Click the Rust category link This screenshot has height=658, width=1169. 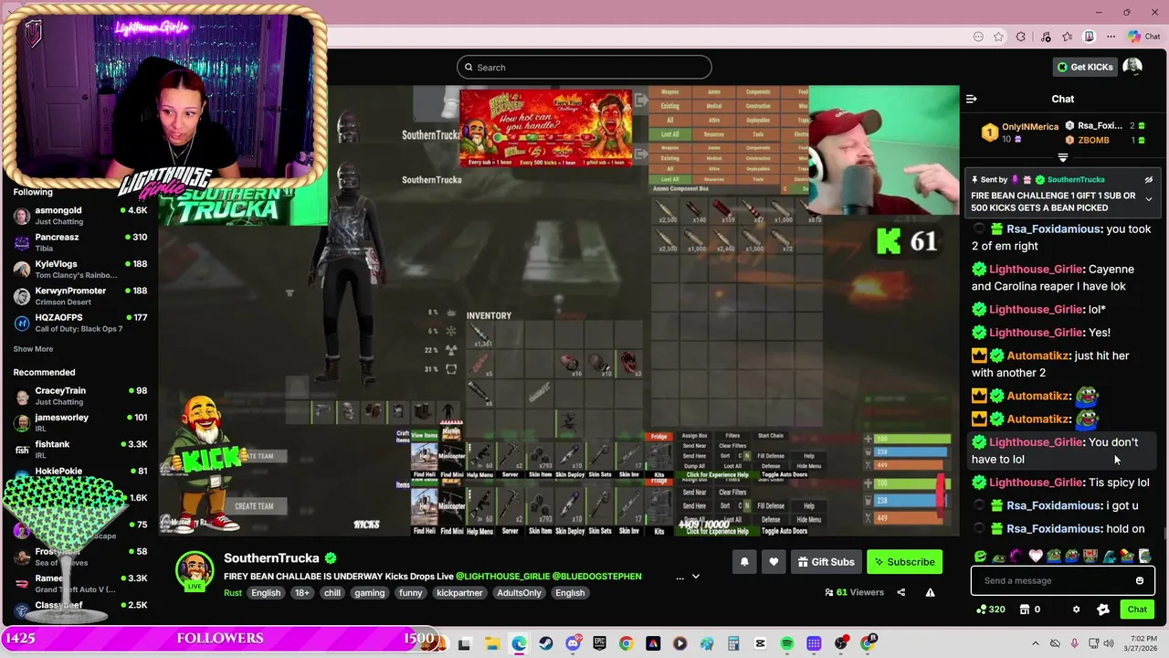[233, 593]
